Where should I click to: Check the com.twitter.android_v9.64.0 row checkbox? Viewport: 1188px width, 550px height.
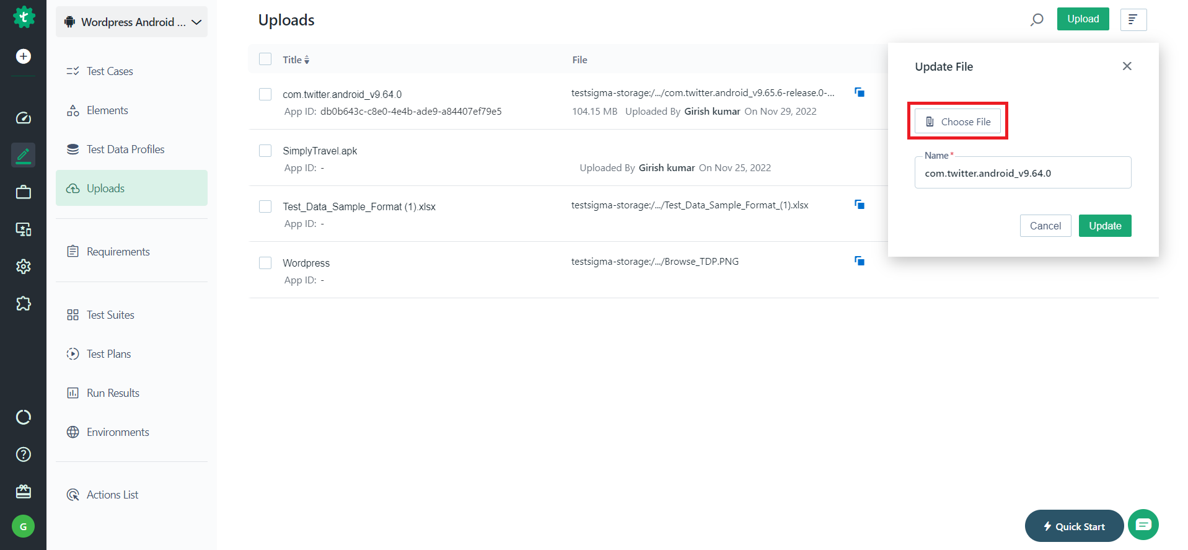(x=265, y=94)
